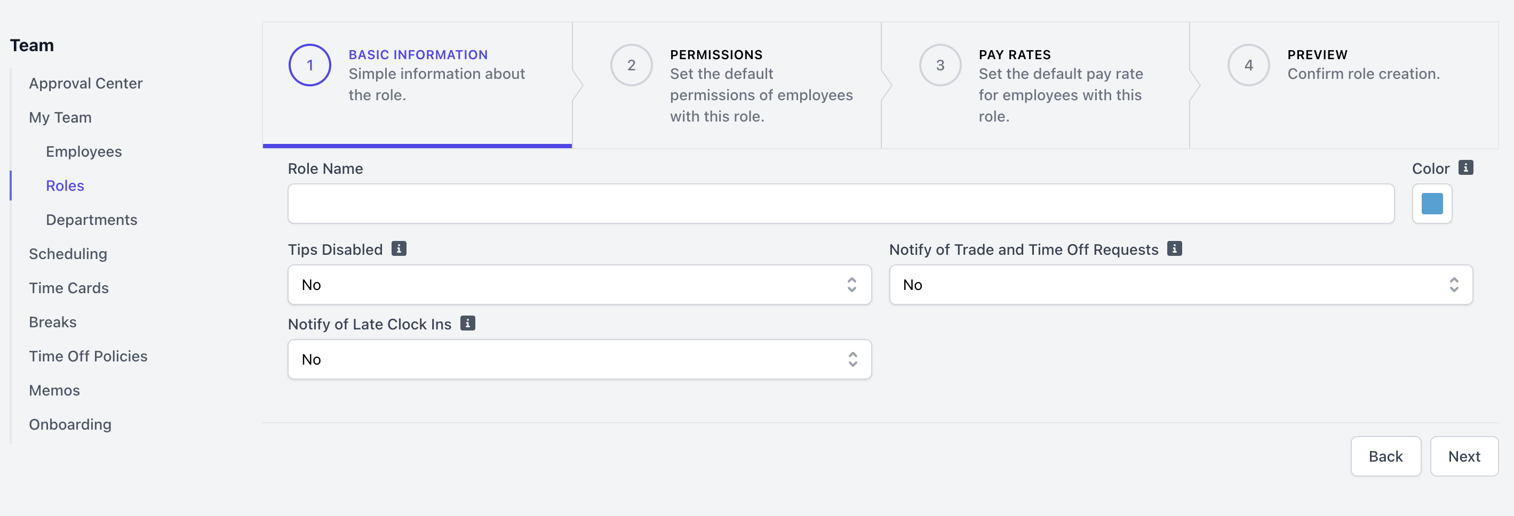This screenshot has width=1514, height=516.
Task: Click the info icon next to Color
Action: pos(1465,168)
